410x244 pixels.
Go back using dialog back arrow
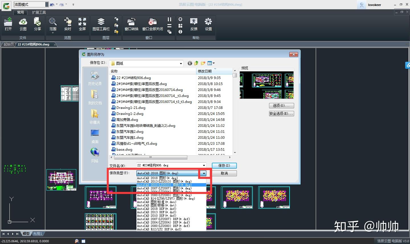click(190, 63)
